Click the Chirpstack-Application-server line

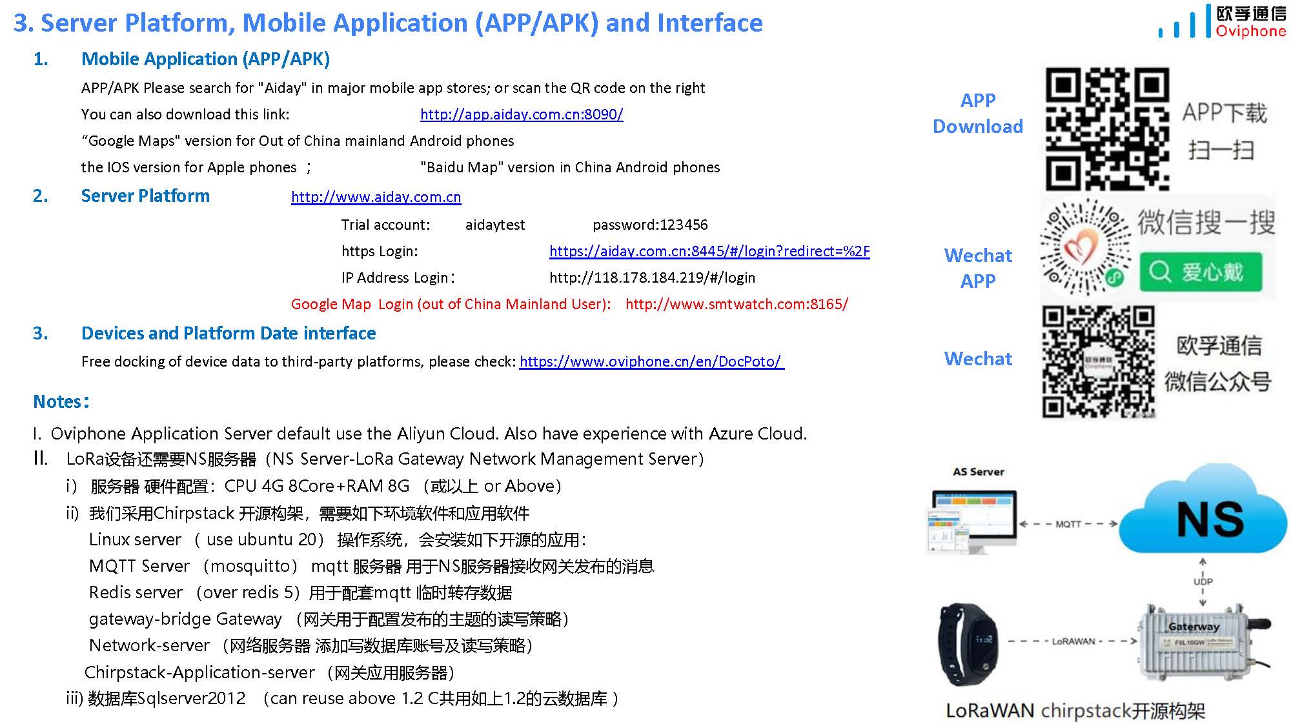pyautogui.click(x=270, y=672)
